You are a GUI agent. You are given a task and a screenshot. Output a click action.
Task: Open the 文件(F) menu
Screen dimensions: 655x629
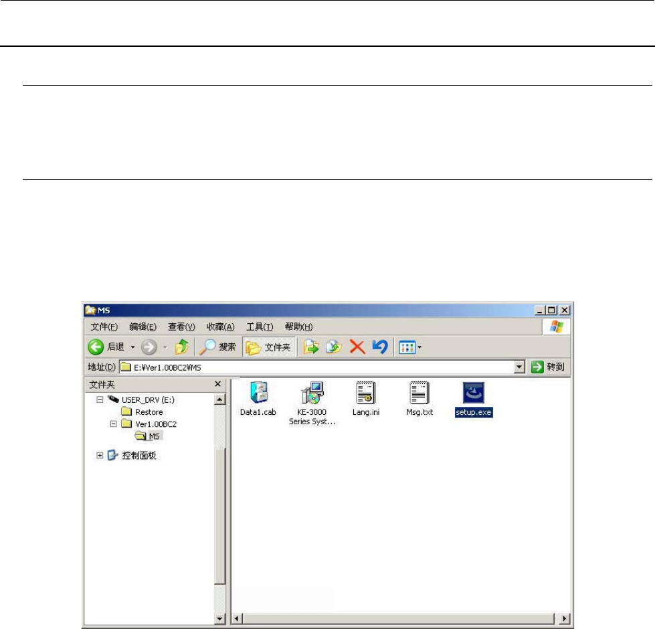click(104, 327)
